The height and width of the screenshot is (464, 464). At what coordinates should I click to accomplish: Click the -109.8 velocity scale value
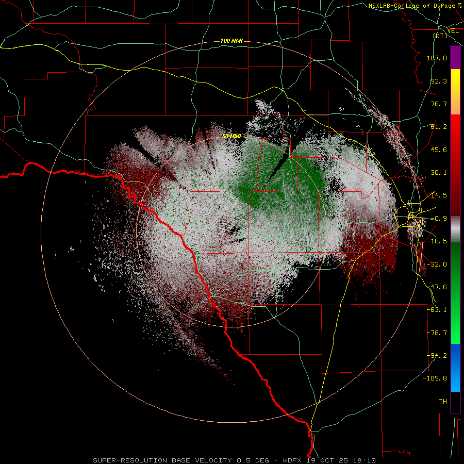pos(435,378)
